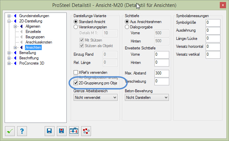Viewport: 229px width, 141px height.
Task: Select Bemaßung in the tree
Action: pos(28,53)
